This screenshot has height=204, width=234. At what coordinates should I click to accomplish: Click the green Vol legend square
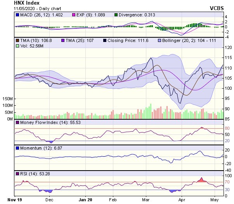17,45
